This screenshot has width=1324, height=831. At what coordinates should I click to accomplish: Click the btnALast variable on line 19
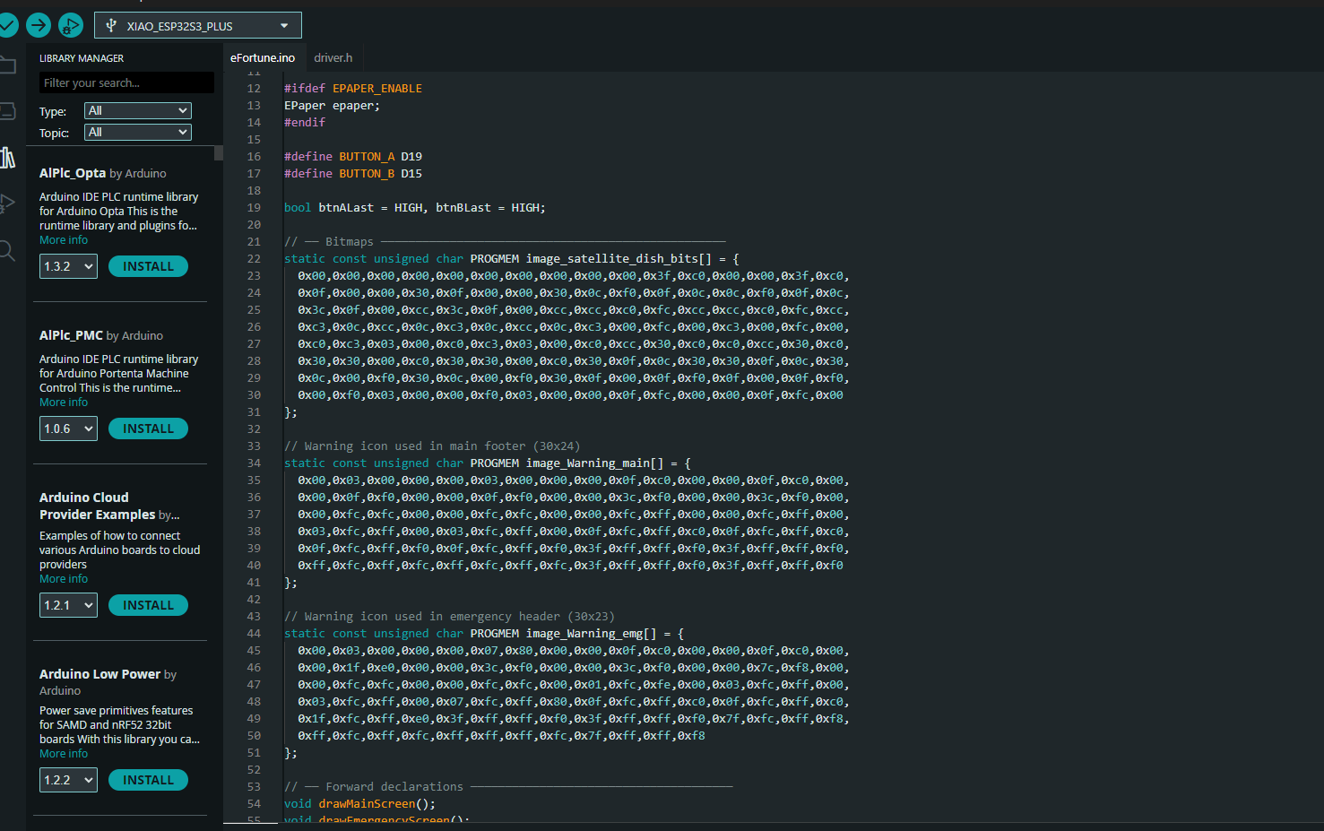(346, 207)
